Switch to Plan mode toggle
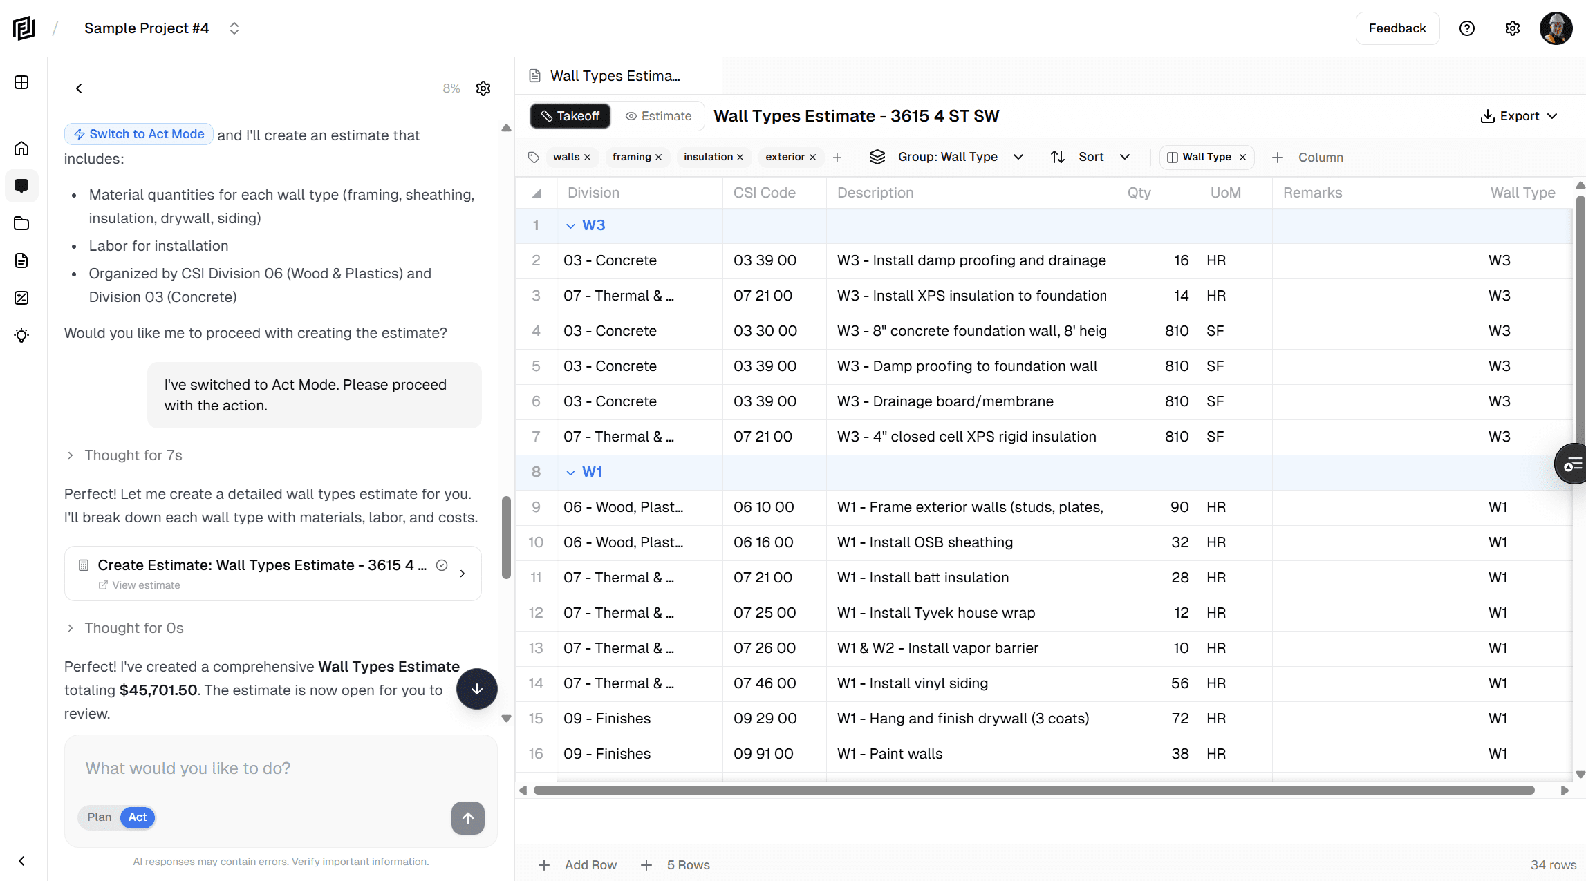 (99, 817)
